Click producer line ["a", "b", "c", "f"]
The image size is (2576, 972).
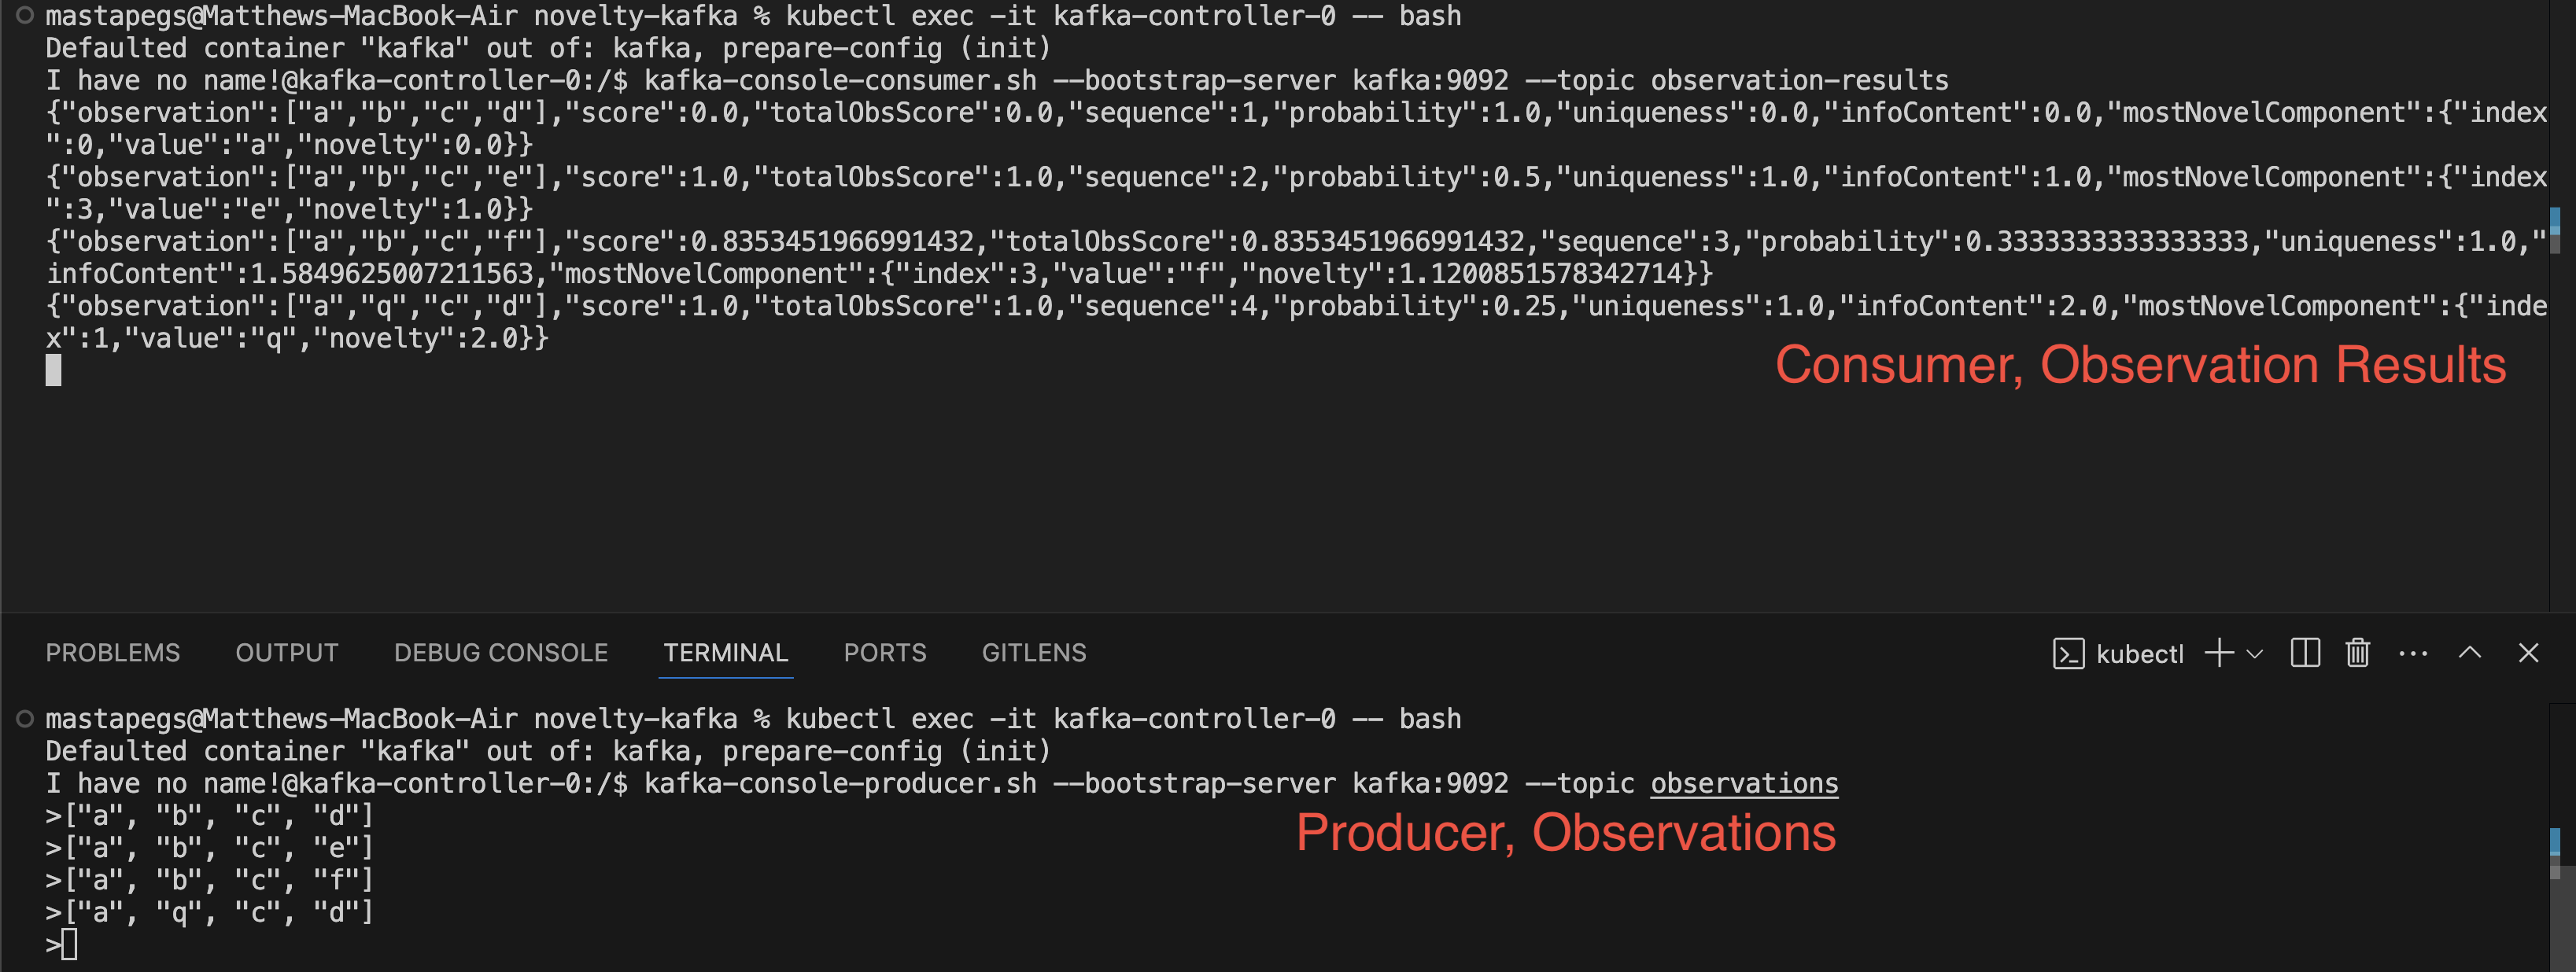click(219, 879)
